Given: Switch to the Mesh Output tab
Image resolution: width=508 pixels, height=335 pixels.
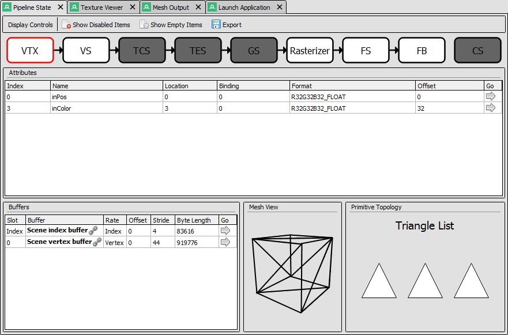Looking at the screenshot, I should tap(171, 7).
